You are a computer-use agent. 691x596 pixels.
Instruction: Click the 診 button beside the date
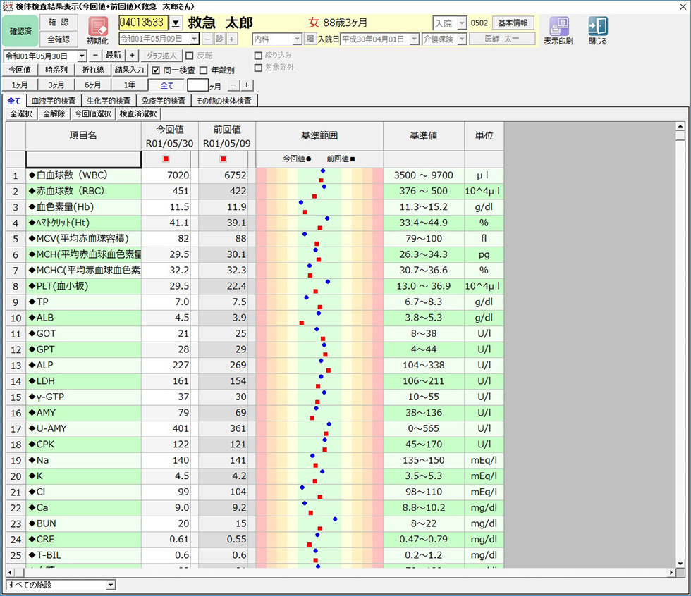219,39
